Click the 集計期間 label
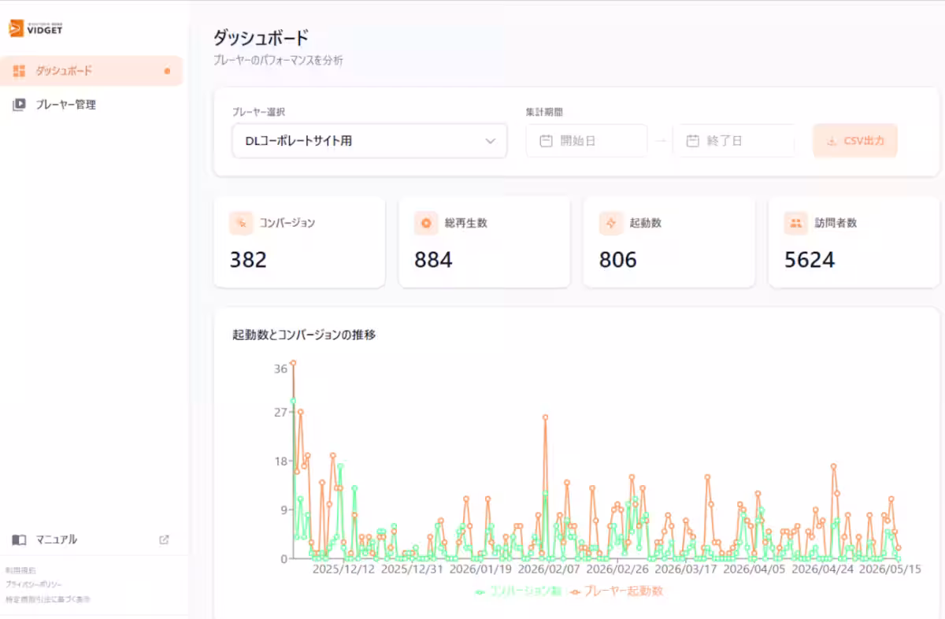The height and width of the screenshot is (619, 945). tap(544, 112)
